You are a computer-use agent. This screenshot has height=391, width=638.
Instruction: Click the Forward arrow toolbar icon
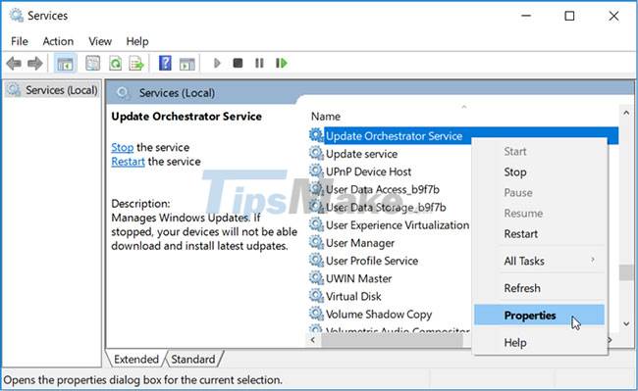(x=35, y=64)
